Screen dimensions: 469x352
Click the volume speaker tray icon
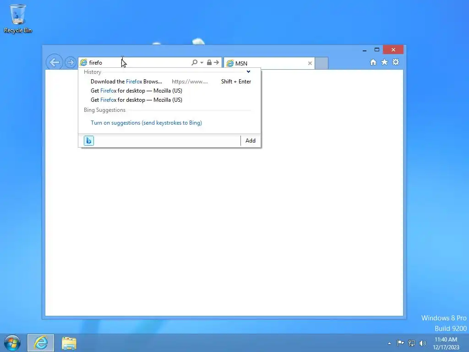tap(422, 343)
